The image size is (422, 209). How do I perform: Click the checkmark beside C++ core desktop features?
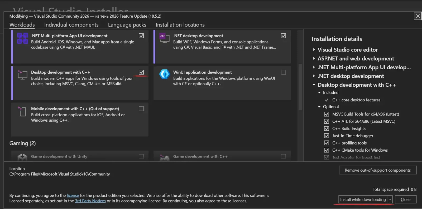point(327,100)
